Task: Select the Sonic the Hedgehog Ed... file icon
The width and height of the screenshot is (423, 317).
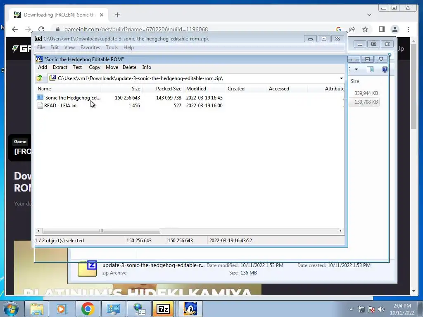Action: pyautogui.click(x=40, y=97)
